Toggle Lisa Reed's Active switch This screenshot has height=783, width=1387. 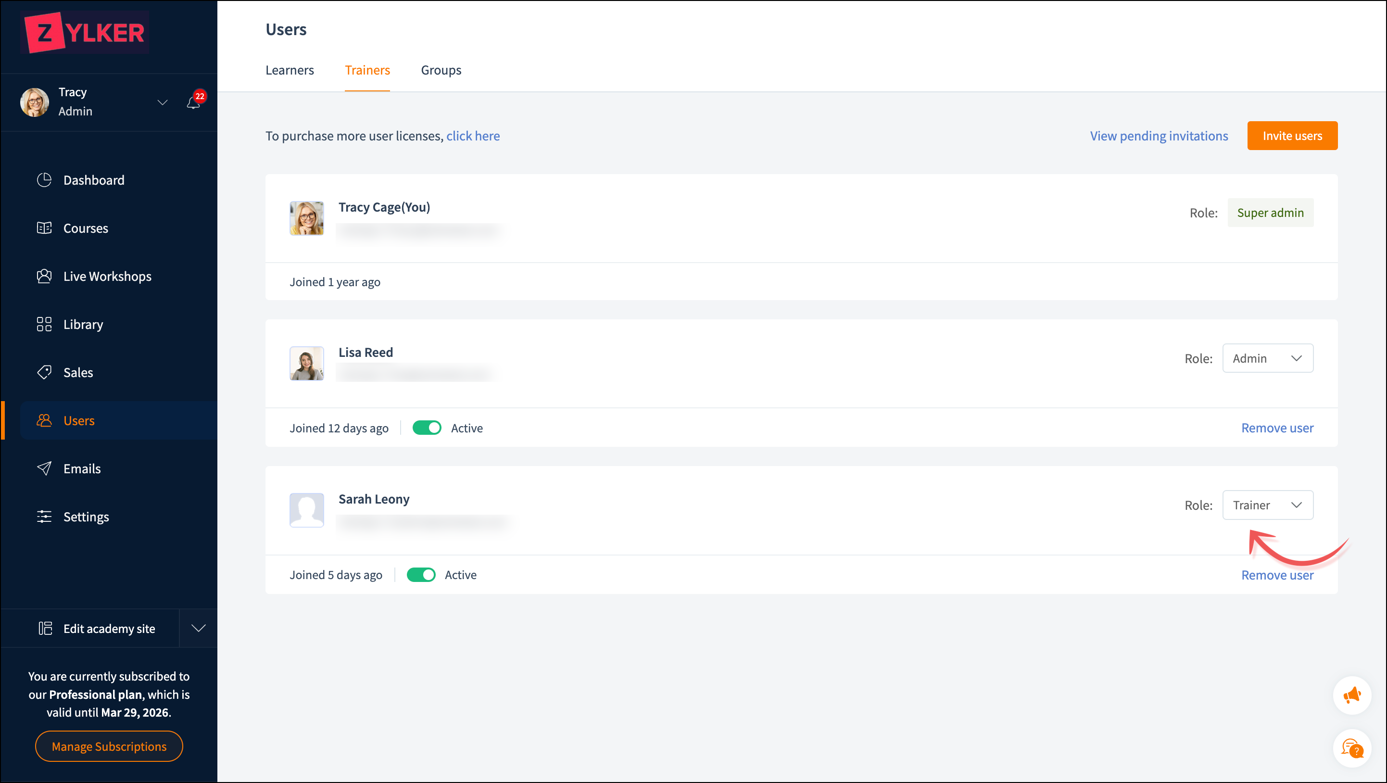point(427,428)
